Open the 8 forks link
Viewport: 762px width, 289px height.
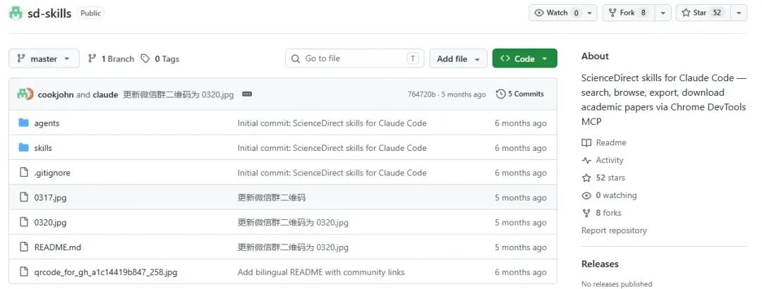[608, 213]
